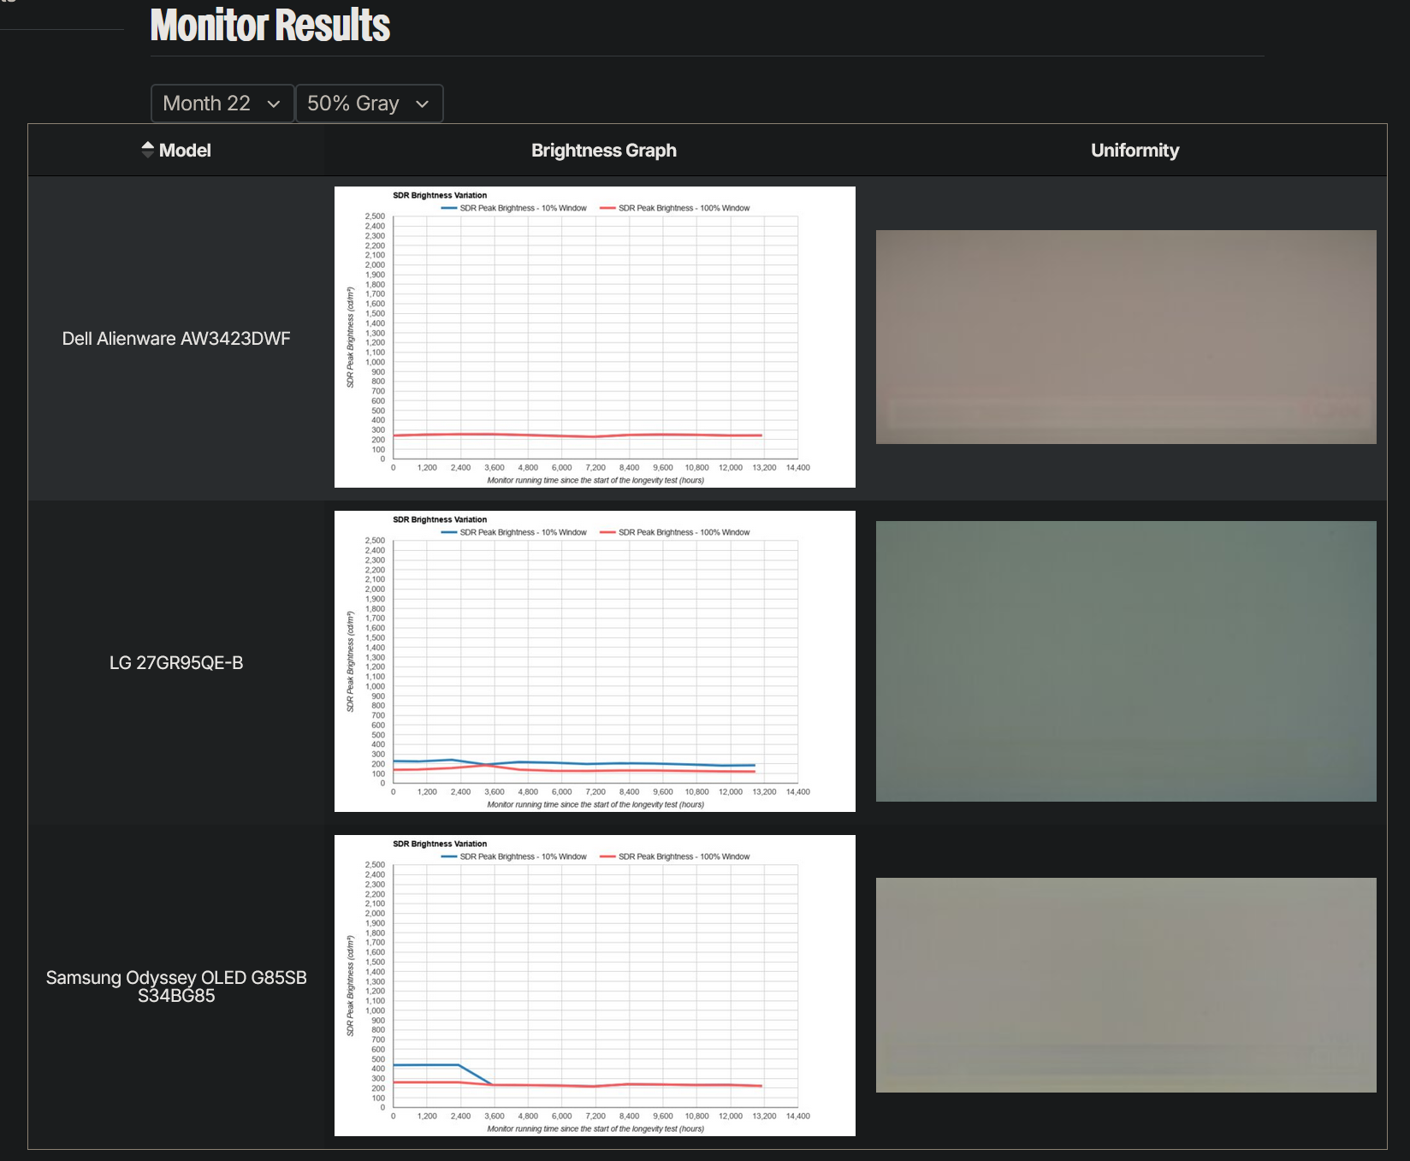Open the Month 22 dropdown
This screenshot has height=1161, width=1410.
(x=222, y=104)
